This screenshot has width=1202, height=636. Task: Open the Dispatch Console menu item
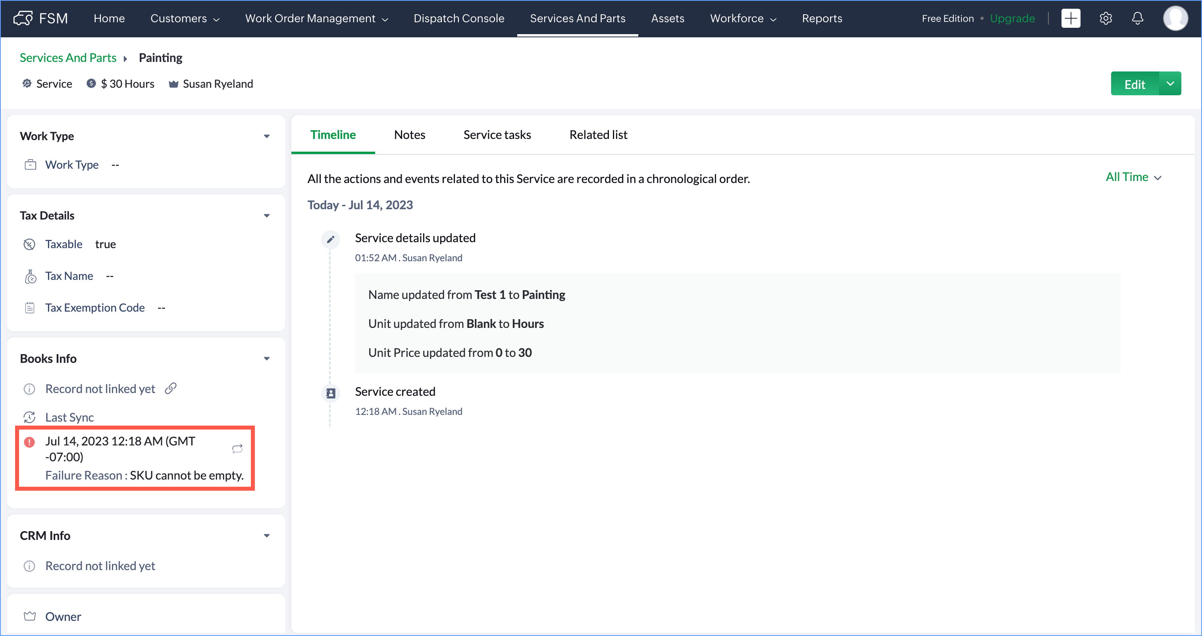click(x=458, y=18)
